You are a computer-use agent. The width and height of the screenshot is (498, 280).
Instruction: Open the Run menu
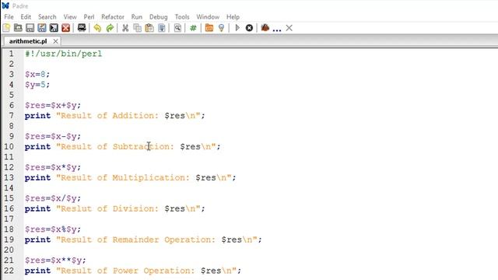137,17
